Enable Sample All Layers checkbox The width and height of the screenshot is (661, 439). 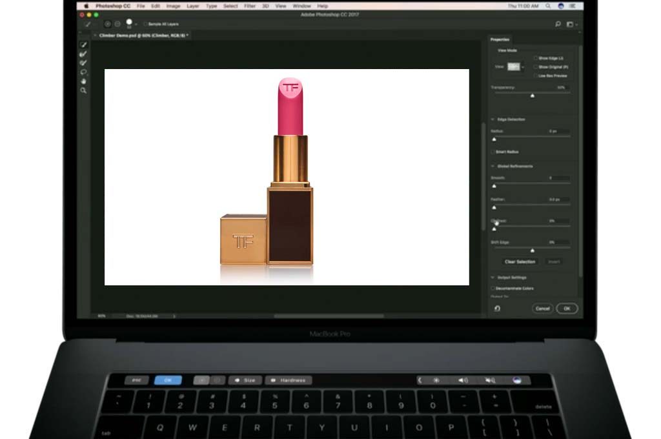[145, 24]
